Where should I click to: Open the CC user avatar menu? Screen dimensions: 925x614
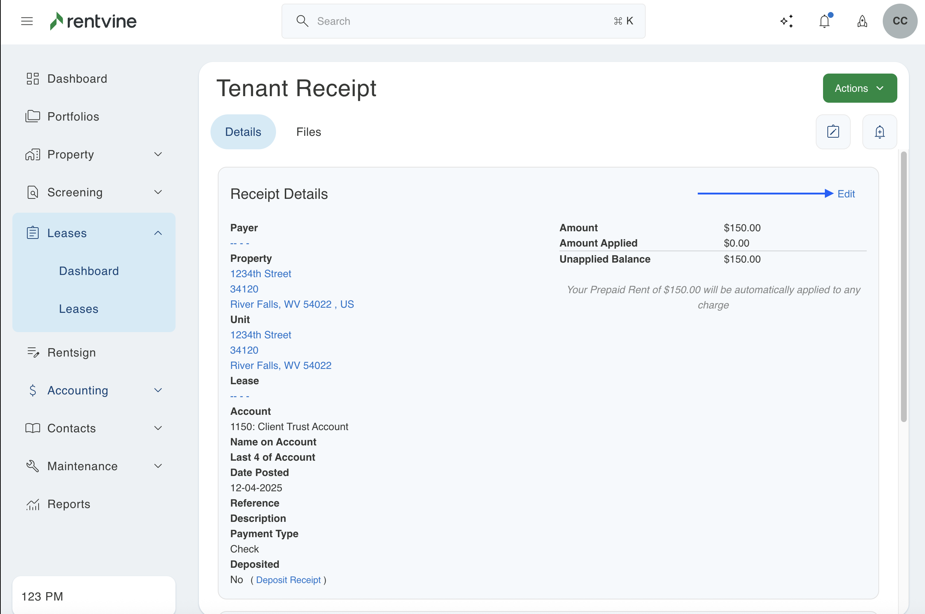(900, 21)
